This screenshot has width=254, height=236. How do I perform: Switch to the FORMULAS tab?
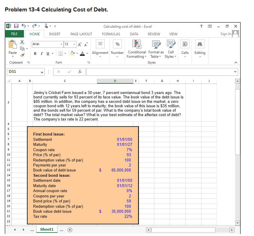pos(111,34)
